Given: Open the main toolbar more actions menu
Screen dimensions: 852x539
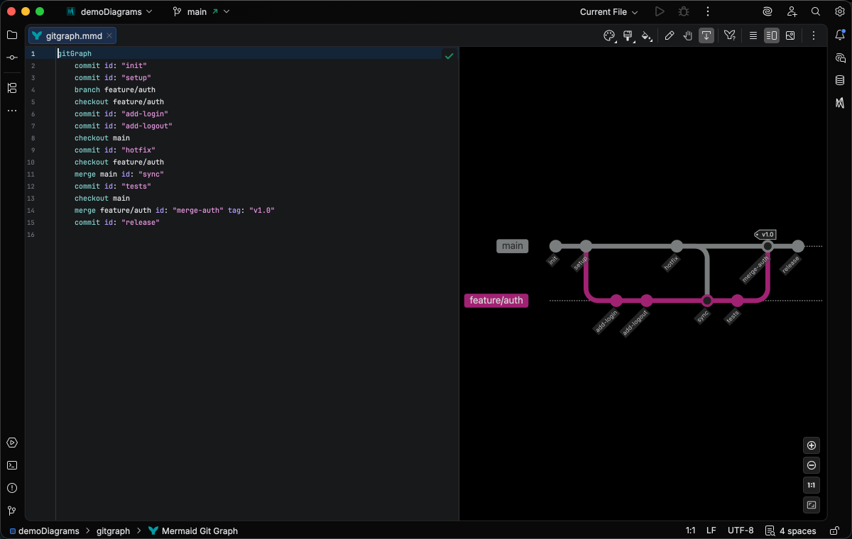Looking at the screenshot, I should point(707,11).
